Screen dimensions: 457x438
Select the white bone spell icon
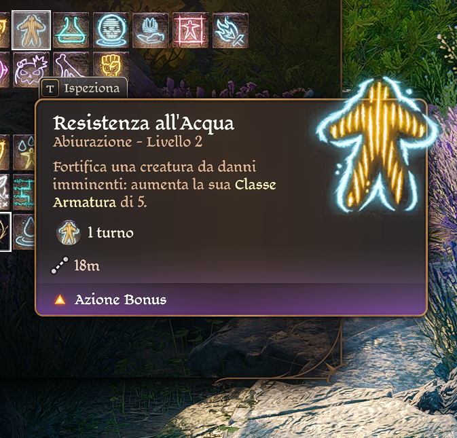(x=71, y=66)
